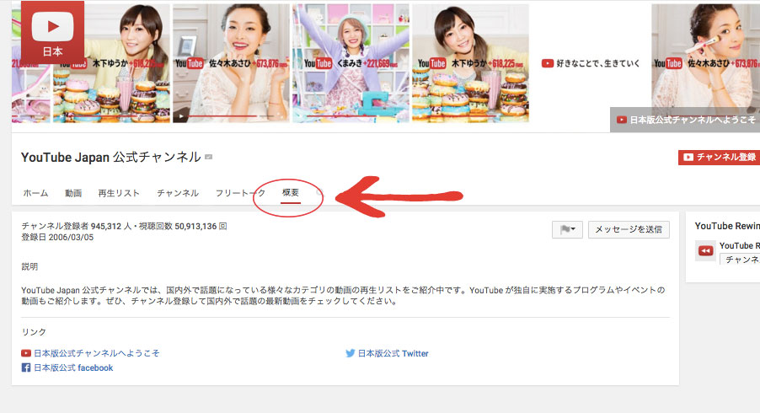
Task: Click the チャンネル登録 button under YouTube Rewind
Action: [x=740, y=260]
